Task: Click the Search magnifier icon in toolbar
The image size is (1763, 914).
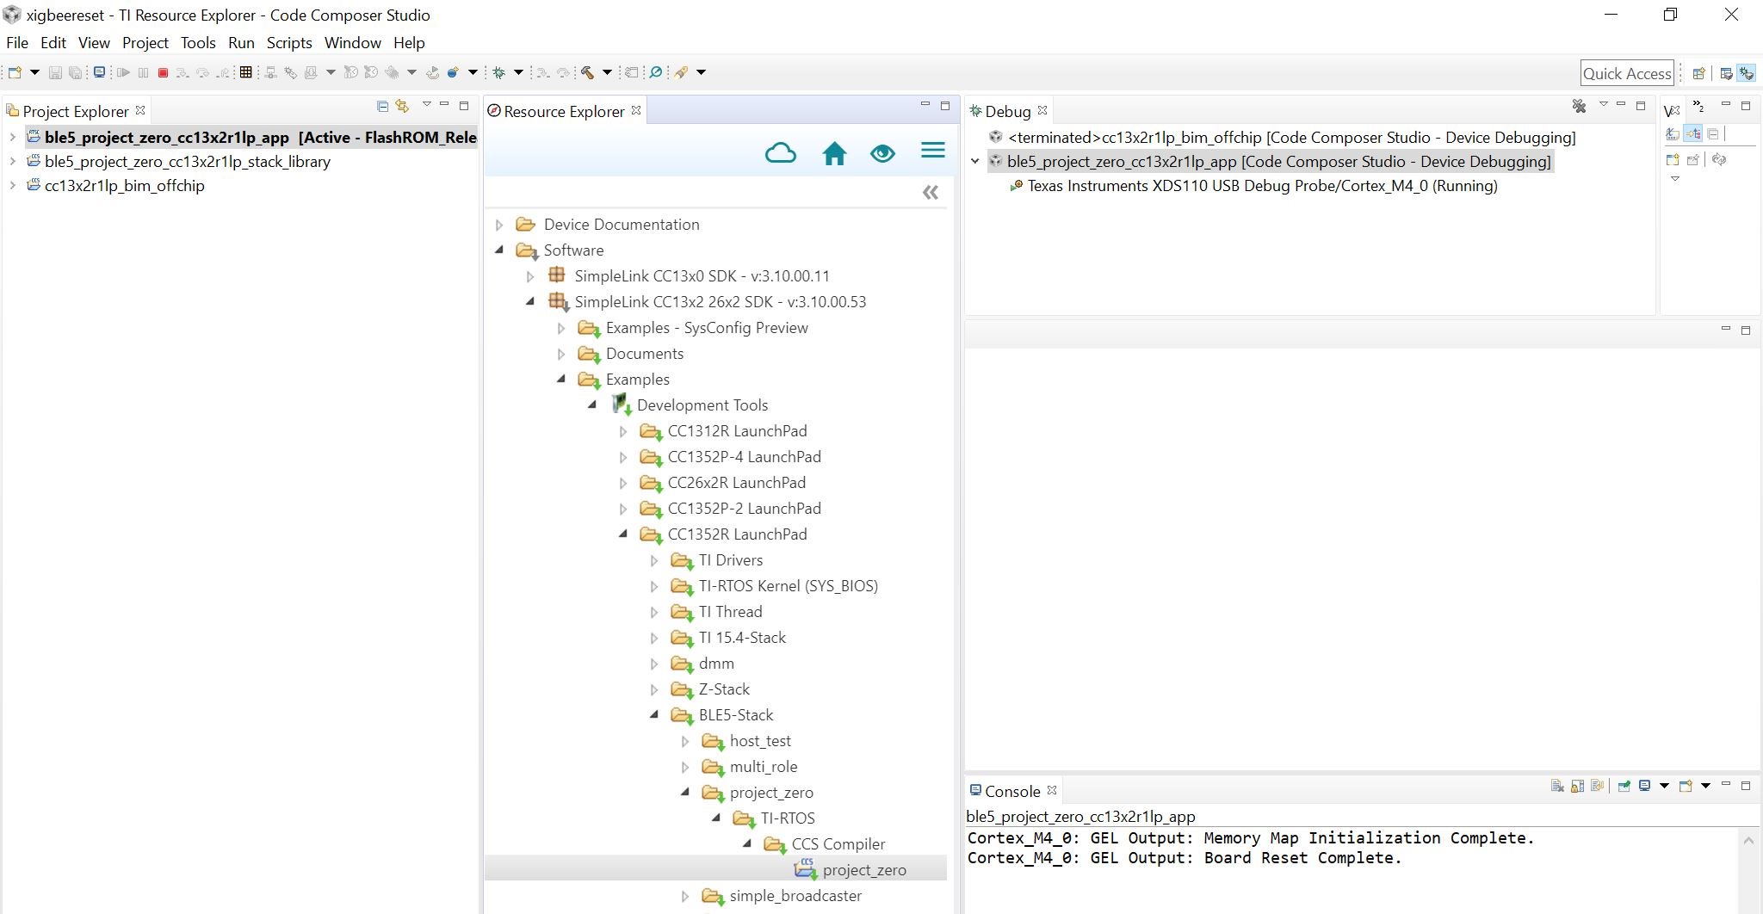Action: pyautogui.click(x=656, y=72)
